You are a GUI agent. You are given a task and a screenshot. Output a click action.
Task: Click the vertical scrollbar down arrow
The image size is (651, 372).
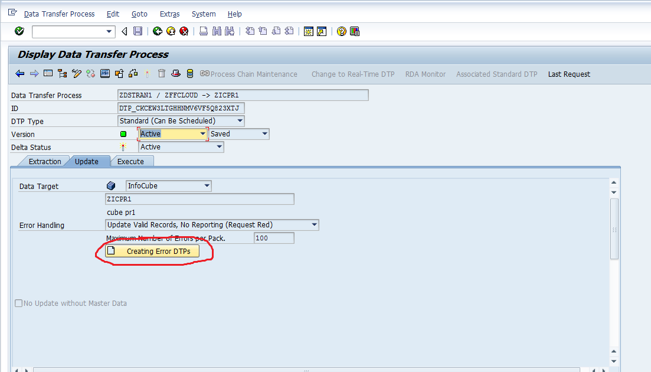pyautogui.click(x=614, y=361)
